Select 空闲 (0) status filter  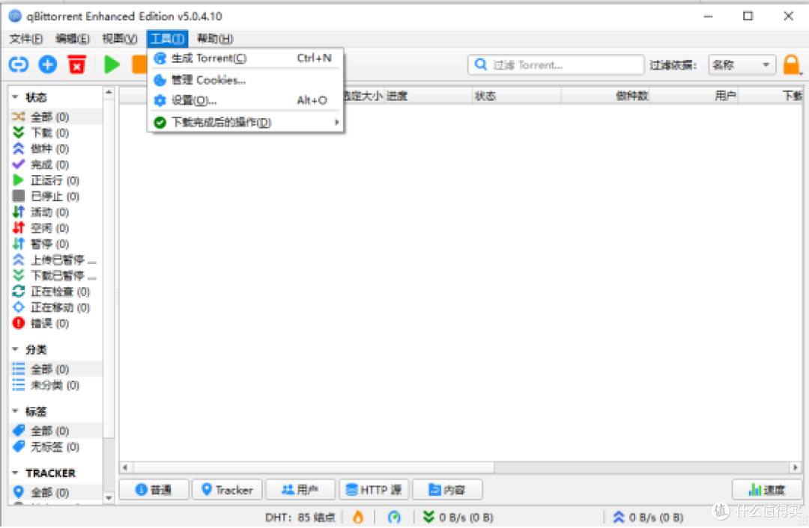click(55, 228)
